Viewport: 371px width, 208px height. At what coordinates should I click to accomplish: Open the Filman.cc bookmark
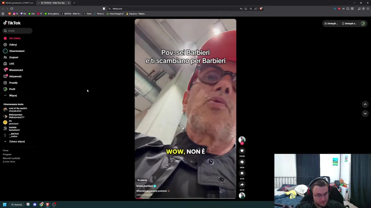pyautogui.click(x=99, y=14)
